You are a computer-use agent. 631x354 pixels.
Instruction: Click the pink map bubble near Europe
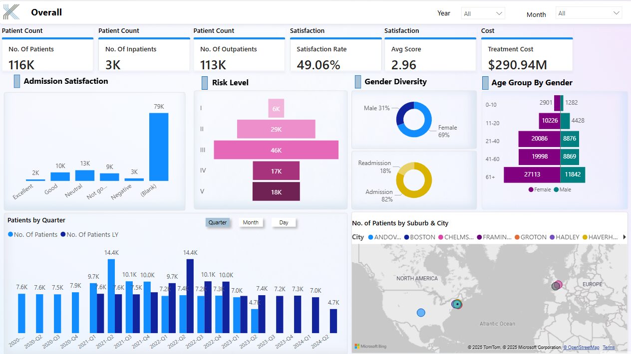[x=559, y=284]
